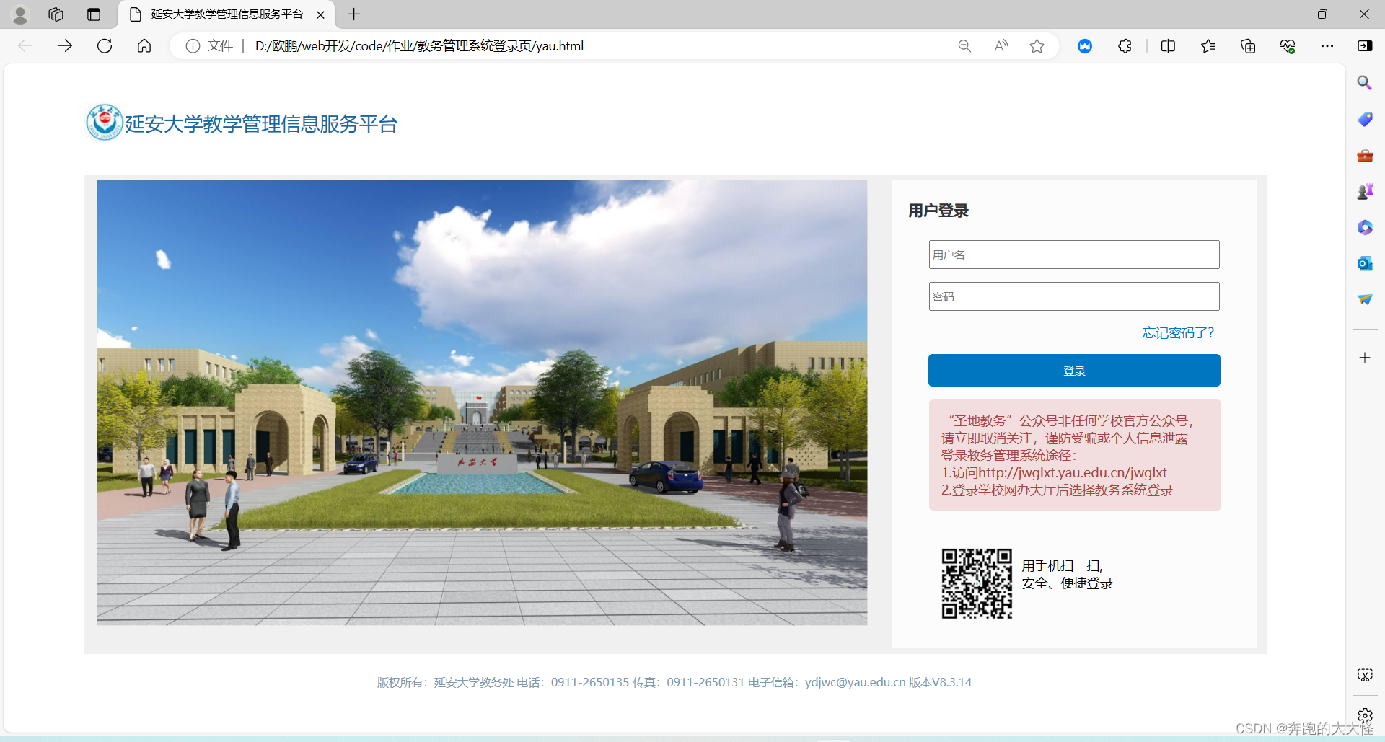Open sidebar Outlook icon
Screen dimensions: 1385x742
pos(1365,263)
